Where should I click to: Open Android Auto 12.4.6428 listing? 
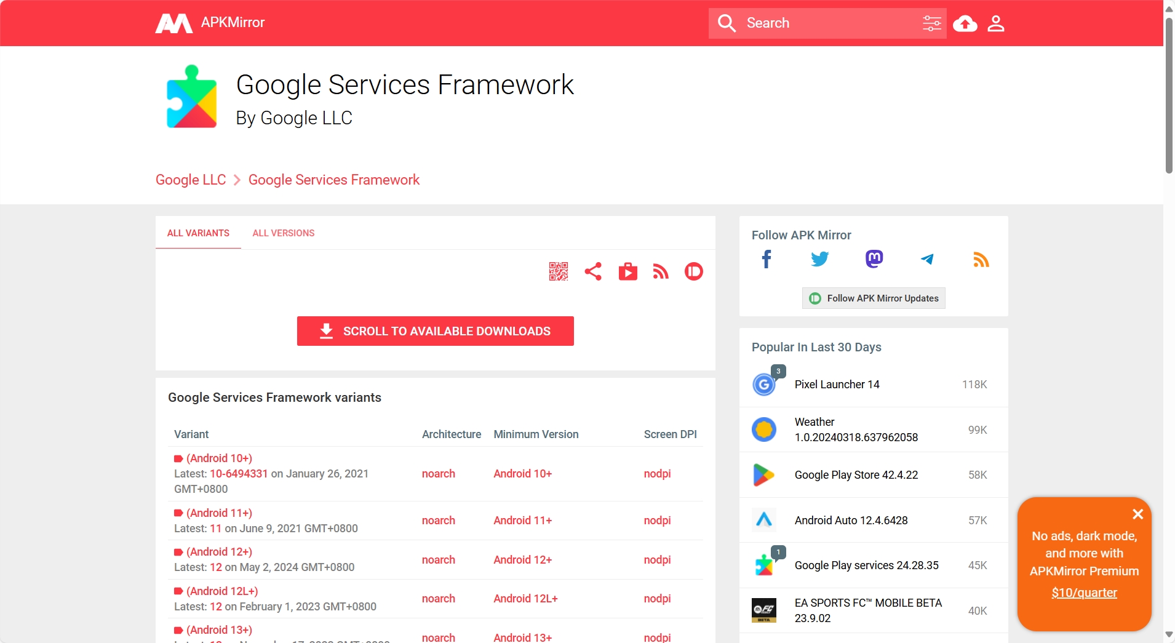tap(851, 521)
